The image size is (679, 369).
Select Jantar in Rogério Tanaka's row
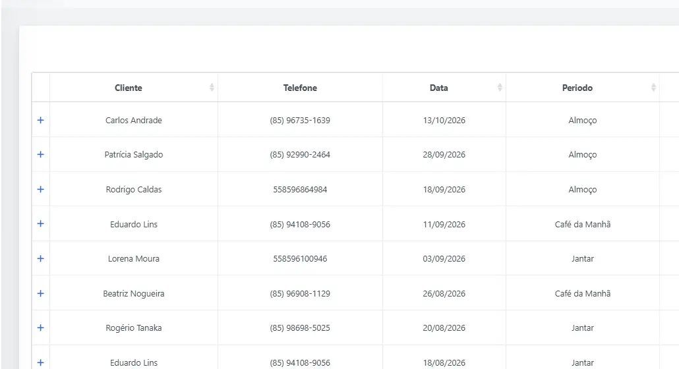point(583,328)
